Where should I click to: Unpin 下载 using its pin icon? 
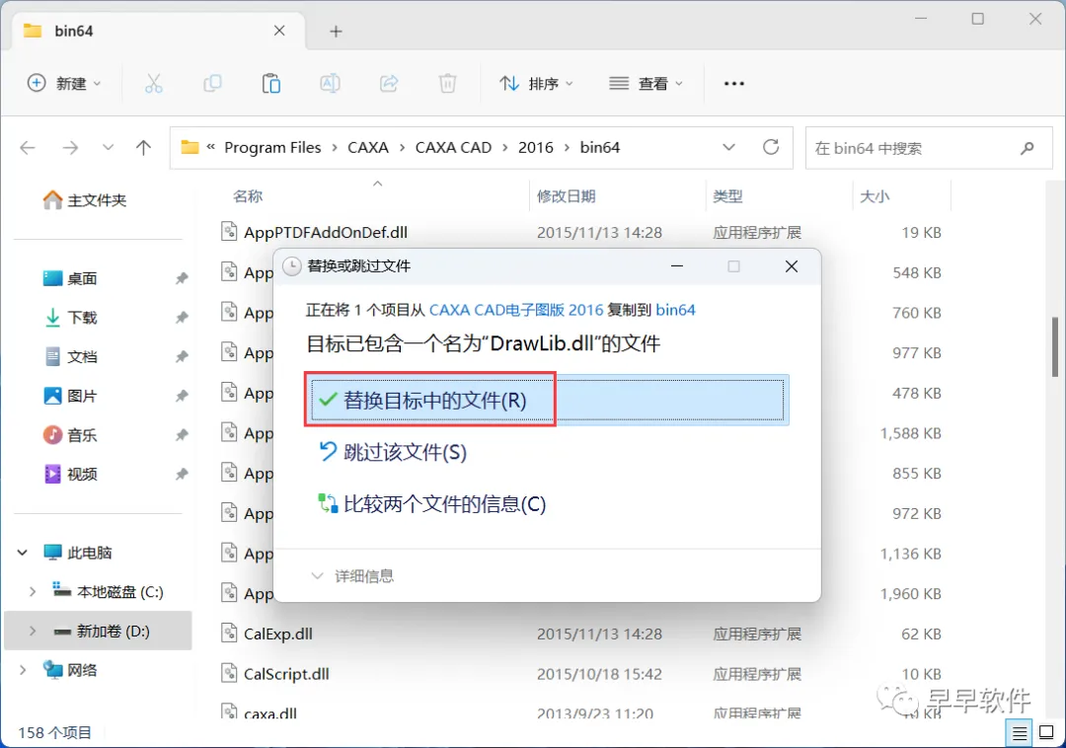tap(182, 318)
